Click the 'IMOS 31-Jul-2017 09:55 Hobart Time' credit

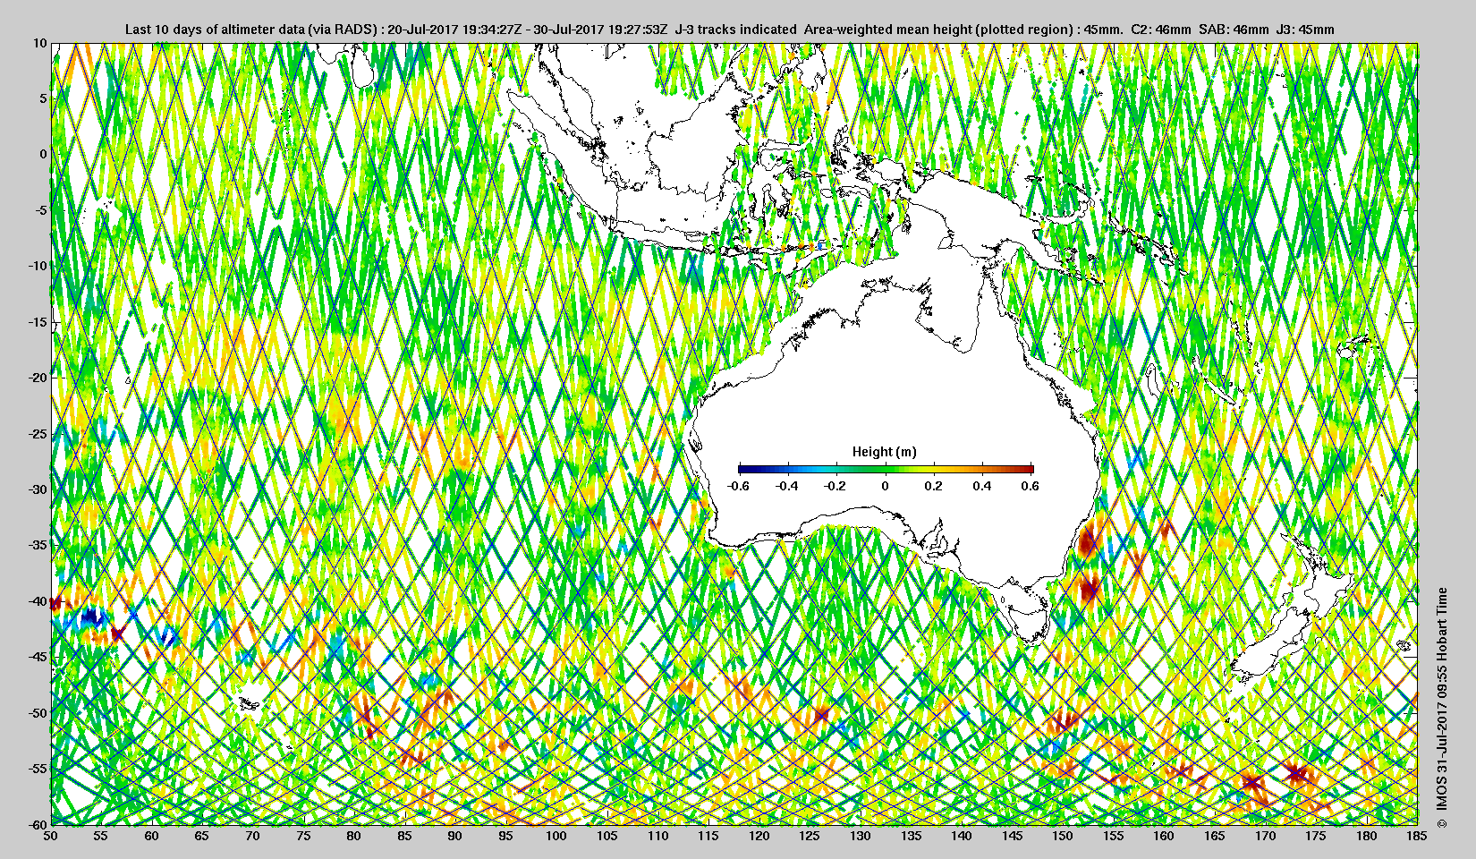pos(1441,700)
